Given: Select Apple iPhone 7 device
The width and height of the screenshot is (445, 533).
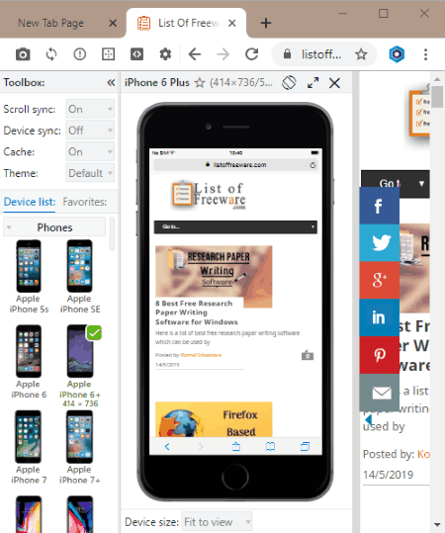Looking at the screenshot, I should tap(29, 447).
